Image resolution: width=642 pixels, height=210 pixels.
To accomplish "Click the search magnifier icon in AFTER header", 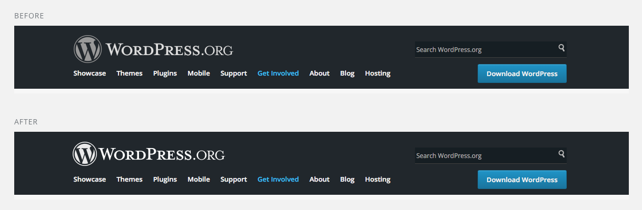I will 561,154.
